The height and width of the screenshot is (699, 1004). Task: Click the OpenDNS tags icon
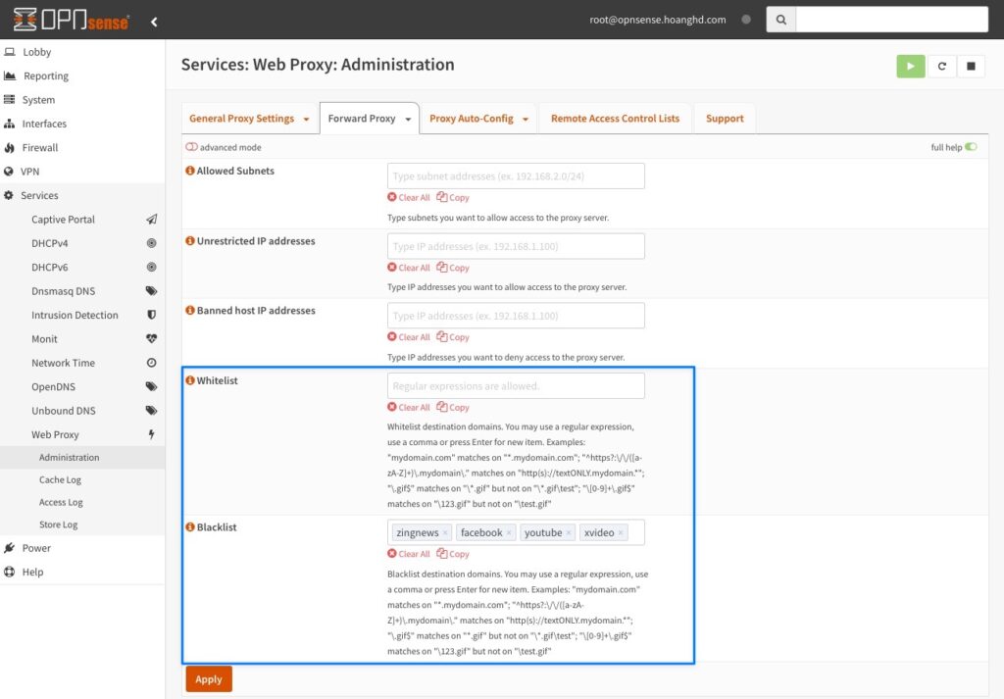click(151, 386)
